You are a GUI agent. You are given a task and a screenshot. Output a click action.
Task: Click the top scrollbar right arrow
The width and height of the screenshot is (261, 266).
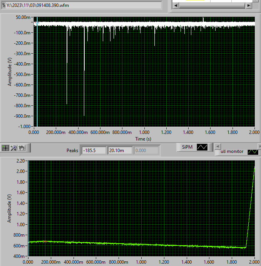(x=249, y=6)
